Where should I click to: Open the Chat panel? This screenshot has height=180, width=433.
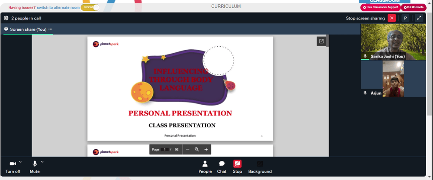(x=221, y=167)
